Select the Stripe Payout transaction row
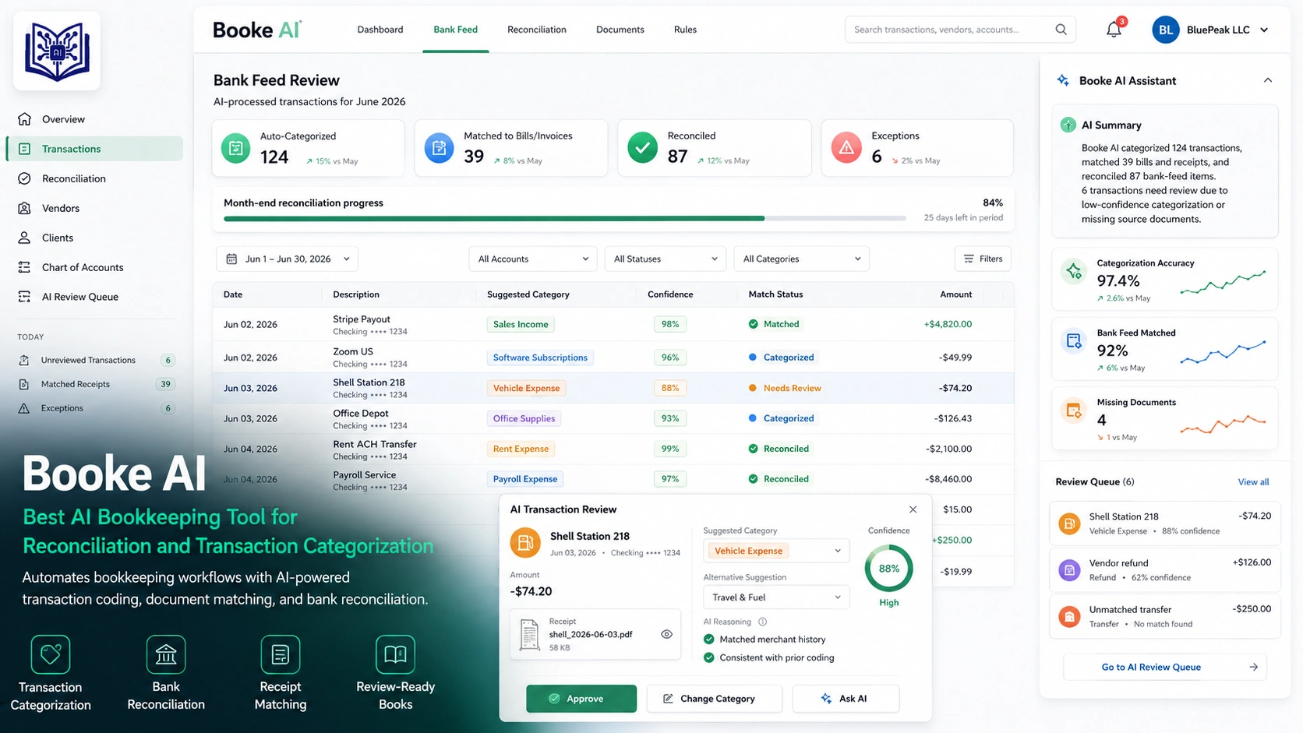This screenshot has height=733, width=1303. click(x=613, y=324)
